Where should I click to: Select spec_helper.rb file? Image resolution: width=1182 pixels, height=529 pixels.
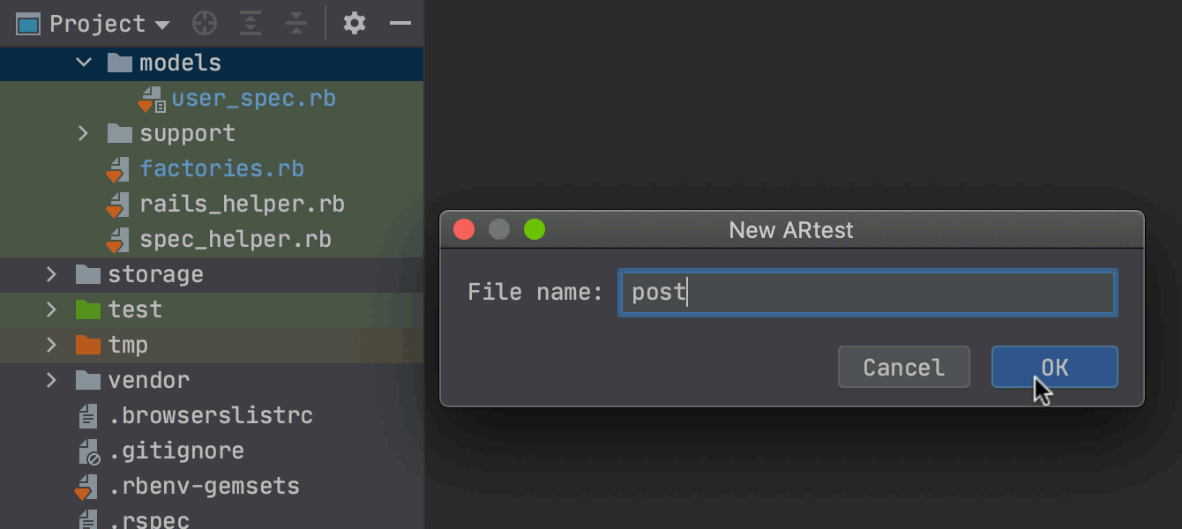point(236,239)
